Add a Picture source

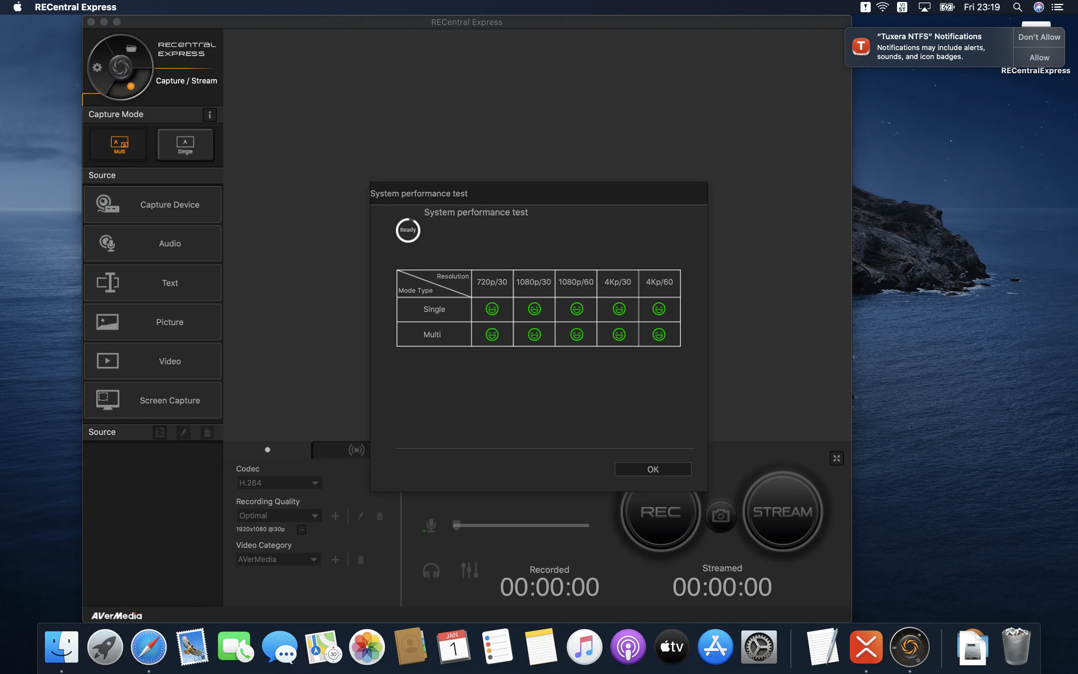[x=152, y=322]
